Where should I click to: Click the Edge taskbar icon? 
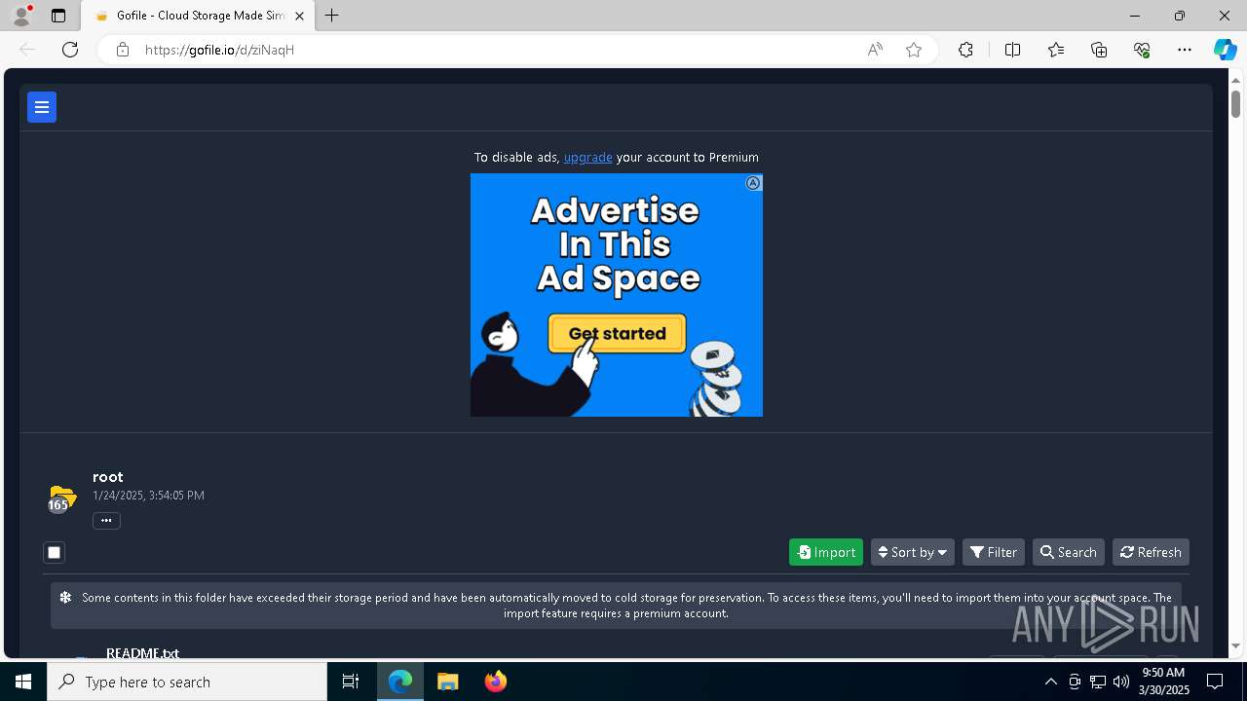[x=400, y=682]
